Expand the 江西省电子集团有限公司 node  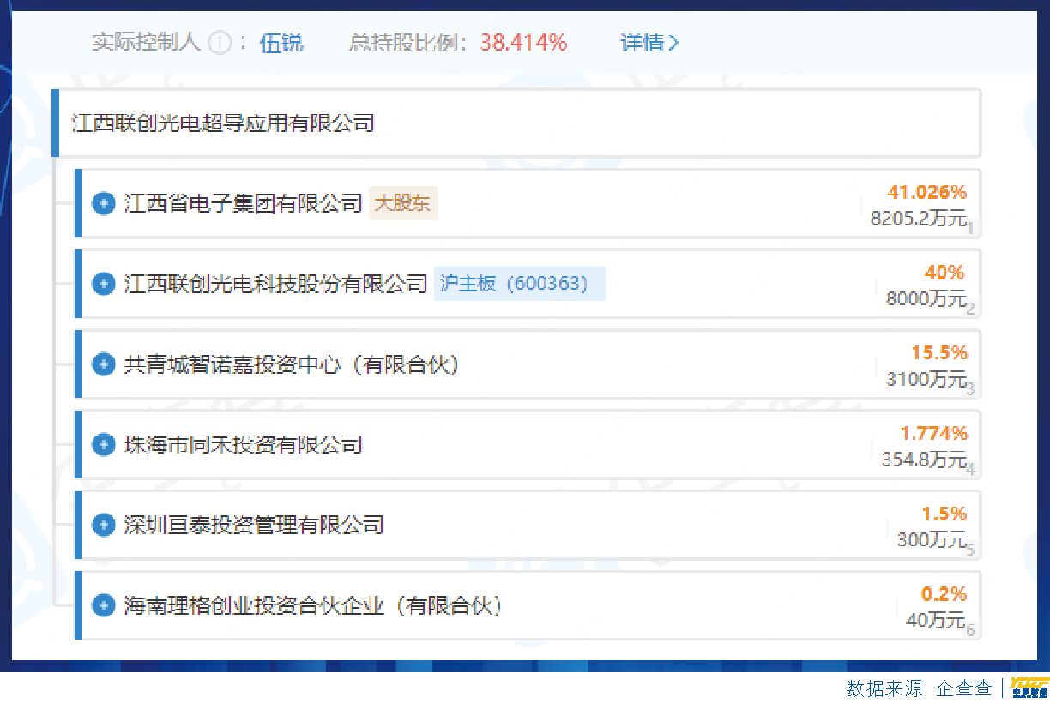(x=104, y=204)
